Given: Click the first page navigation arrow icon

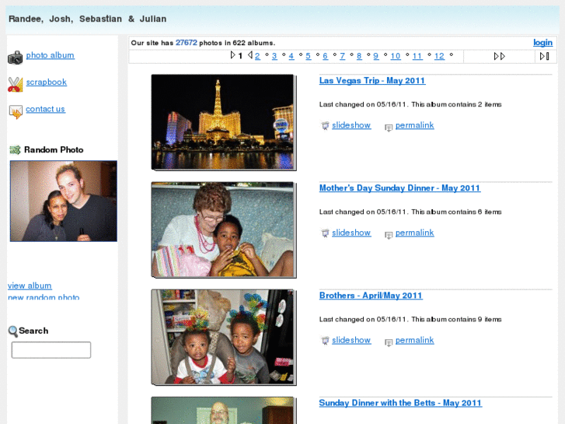Looking at the screenshot, I should (x=233, y=55).
